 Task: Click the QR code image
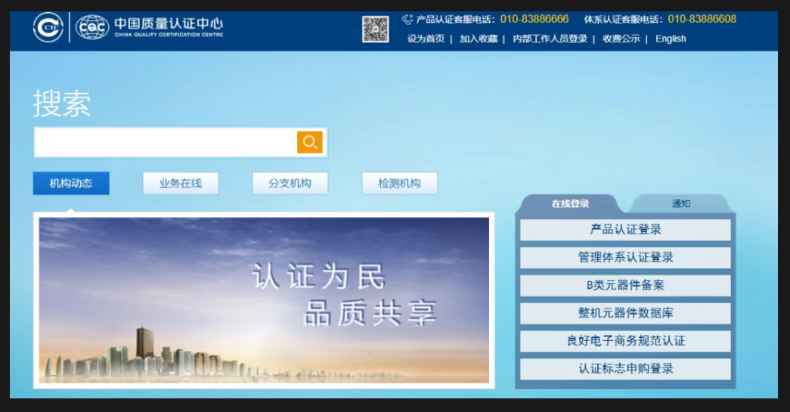click(x=375, y=29)
